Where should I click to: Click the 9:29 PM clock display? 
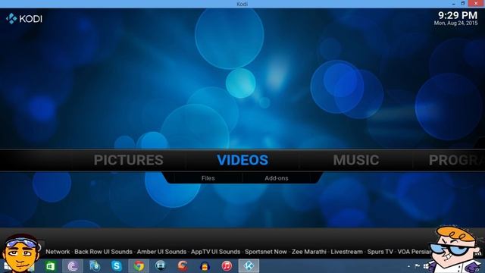pos(458,15)
